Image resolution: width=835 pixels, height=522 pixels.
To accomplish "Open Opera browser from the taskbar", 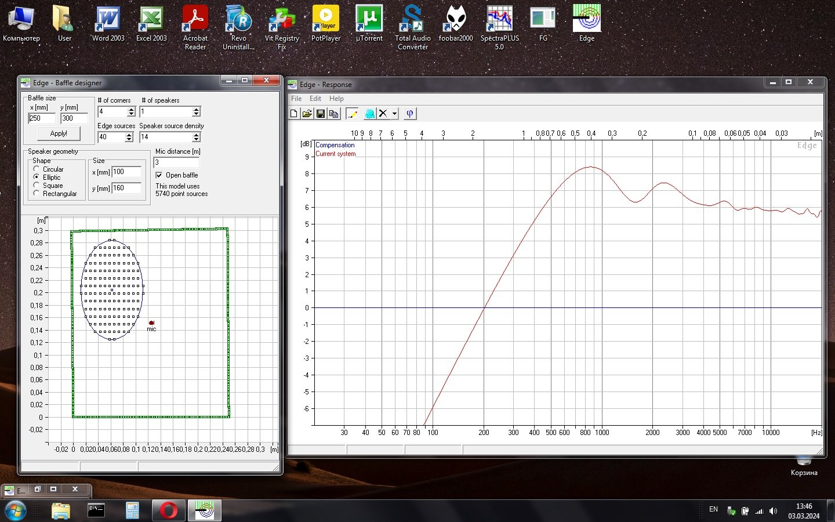I will (169, 510).
